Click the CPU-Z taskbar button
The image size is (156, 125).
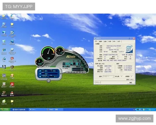[x=36, y=110]
